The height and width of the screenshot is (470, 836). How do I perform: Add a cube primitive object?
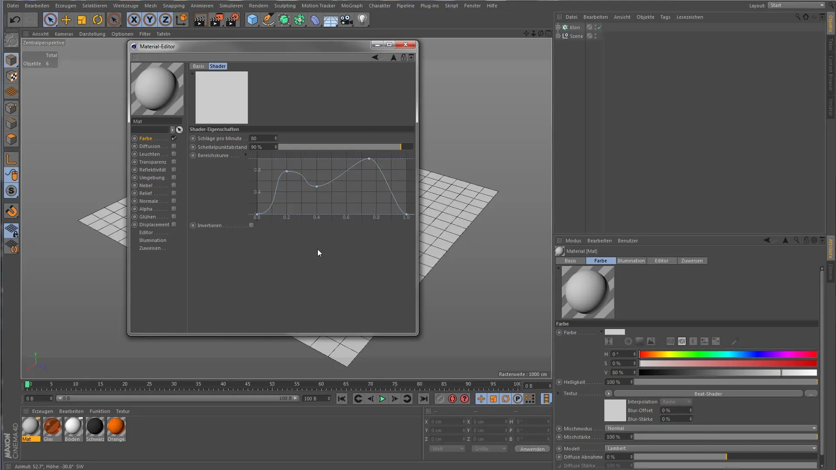click(x=253, y=20)
